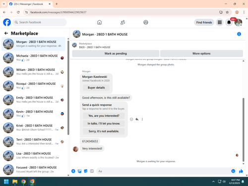
Task: Open a new browser tab
Action: [57, 4]
